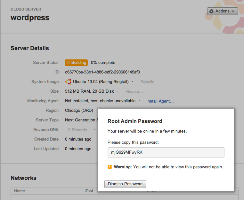Click the Root Admin Password heading
Screen dimensions: 244x200
135,121
